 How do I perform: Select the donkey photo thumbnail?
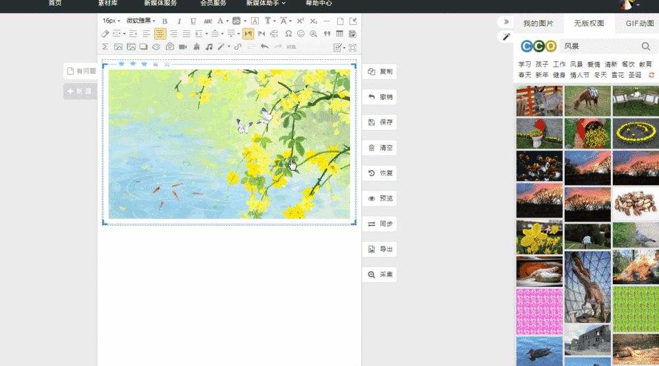539,100
